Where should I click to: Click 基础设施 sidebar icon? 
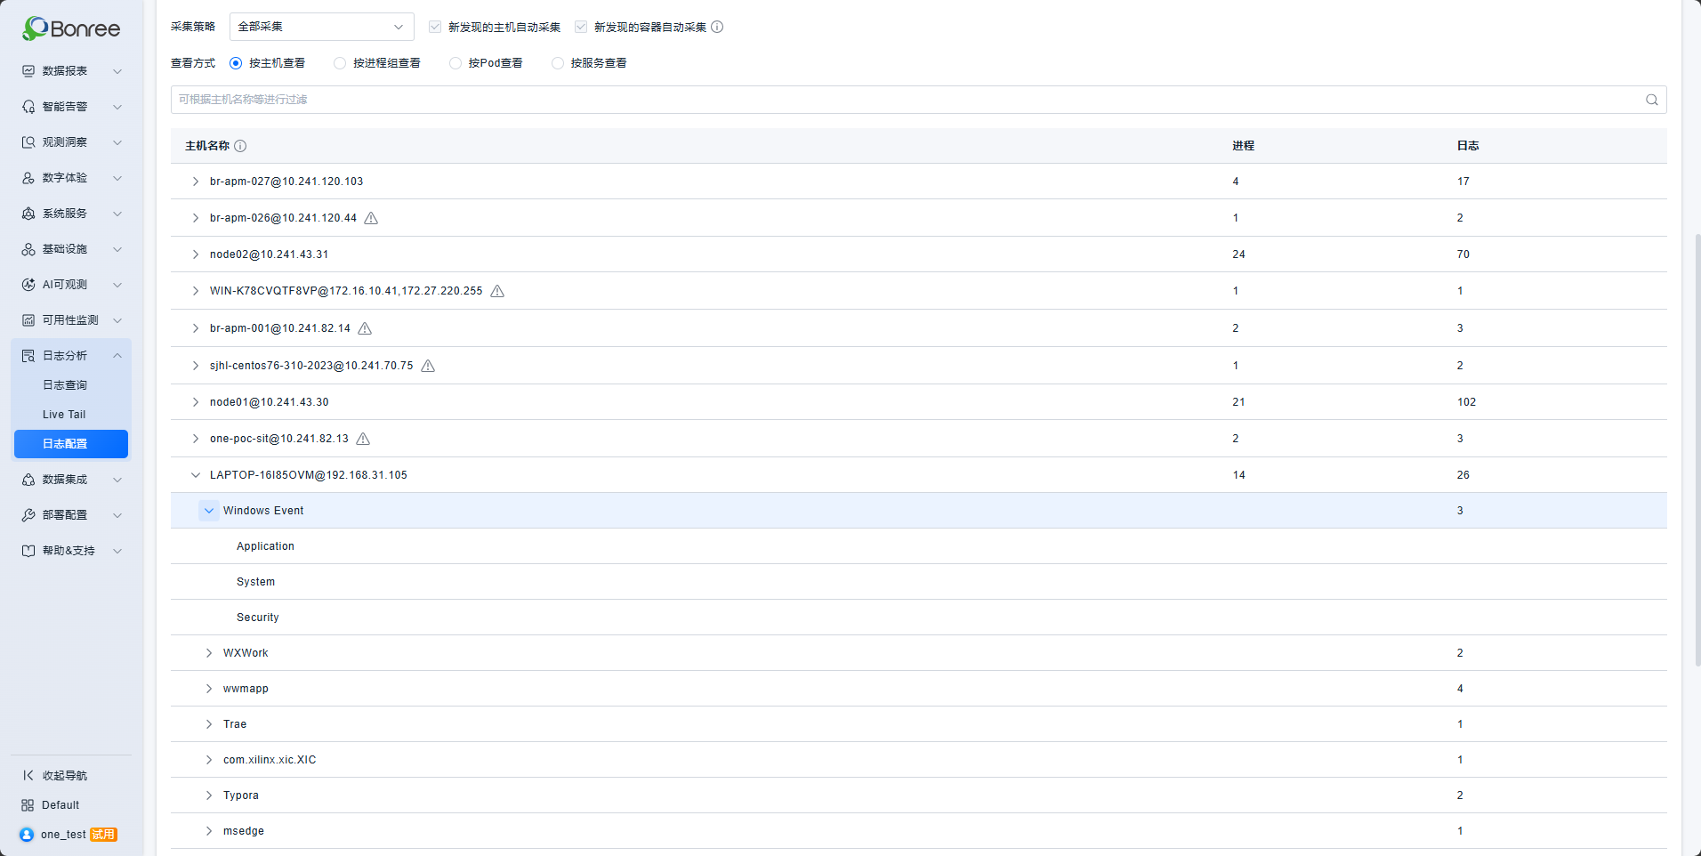pos(28,249)
